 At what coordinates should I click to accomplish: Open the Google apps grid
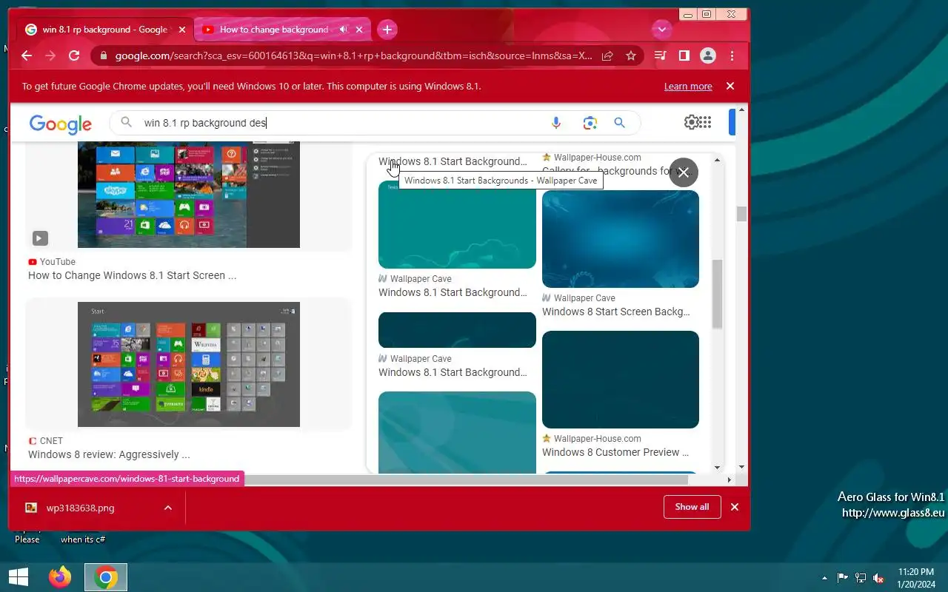point(705,122)
